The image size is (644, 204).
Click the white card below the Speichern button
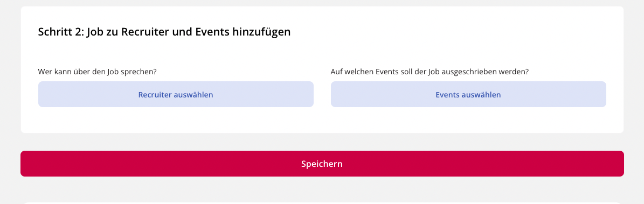322,203
